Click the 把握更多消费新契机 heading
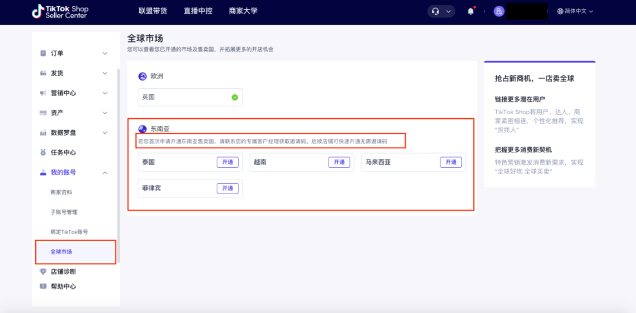 point(522,149)
